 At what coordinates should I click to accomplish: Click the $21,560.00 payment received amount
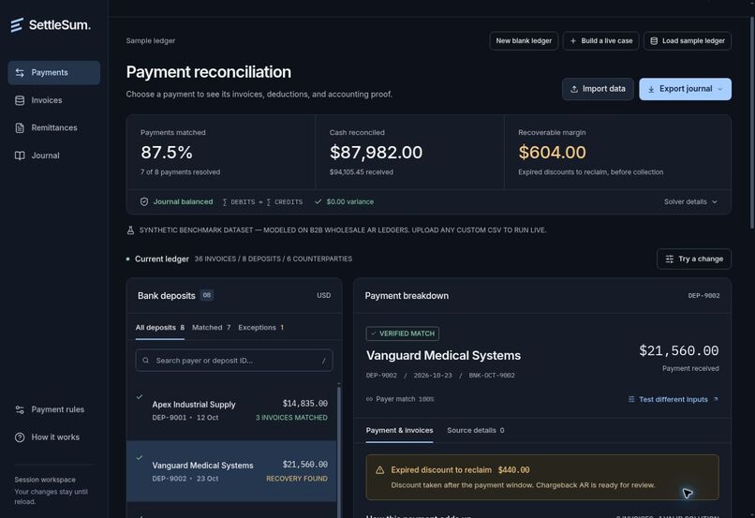coord(679,351)
